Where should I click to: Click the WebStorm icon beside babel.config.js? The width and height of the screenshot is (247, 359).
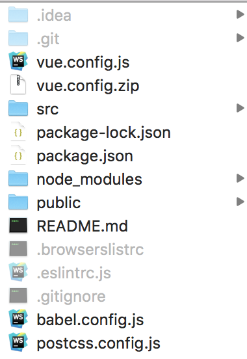coord(18,319)
